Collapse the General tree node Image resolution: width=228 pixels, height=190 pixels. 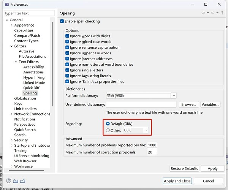(x=7, y=20)
